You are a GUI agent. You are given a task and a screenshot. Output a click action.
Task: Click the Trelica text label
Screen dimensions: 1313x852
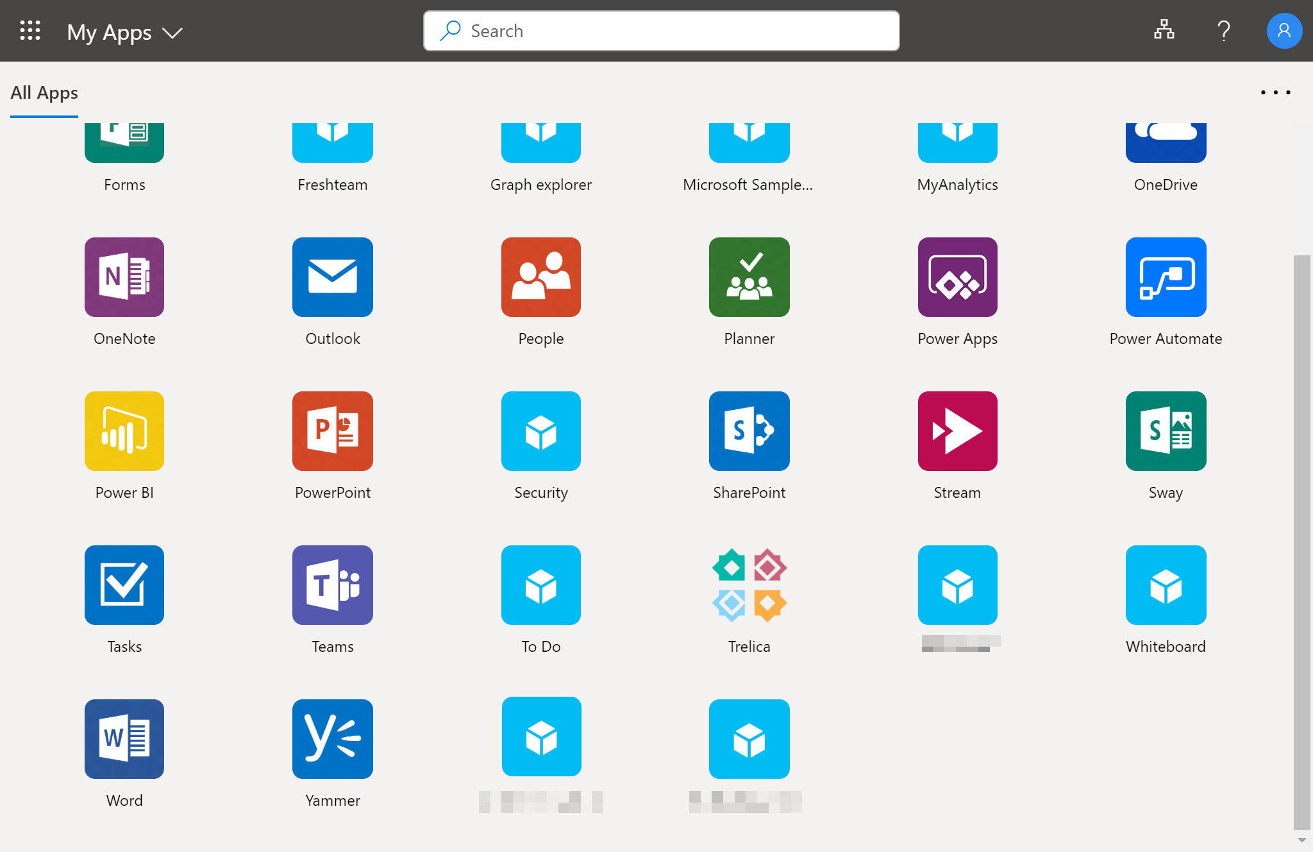pos(749,647)
